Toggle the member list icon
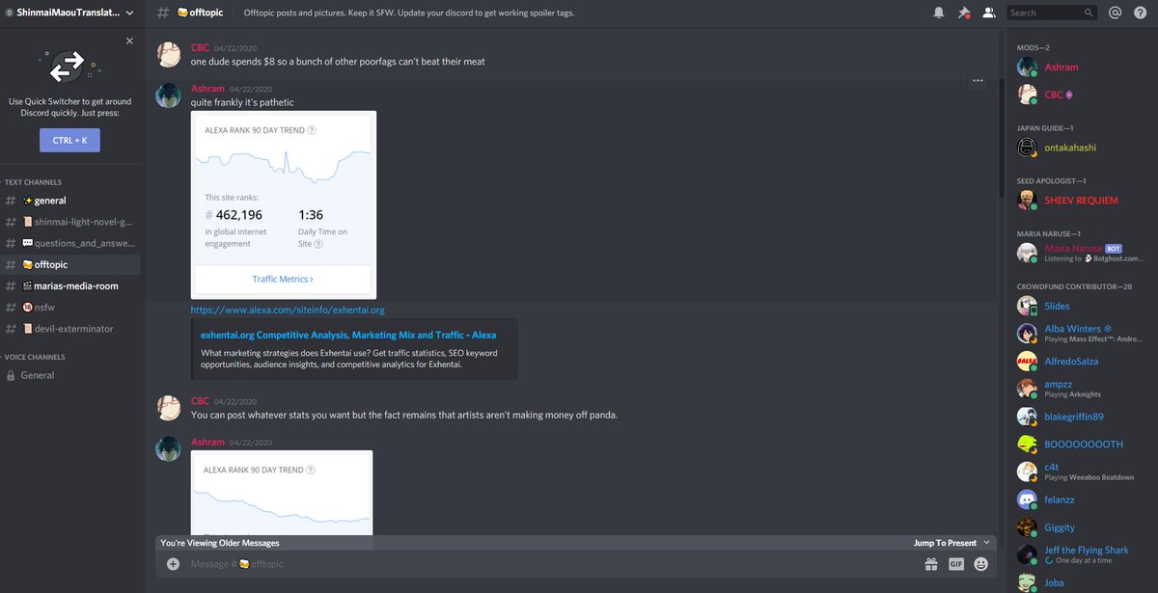Screen dimensions: 1158x593 pos(989,13)
